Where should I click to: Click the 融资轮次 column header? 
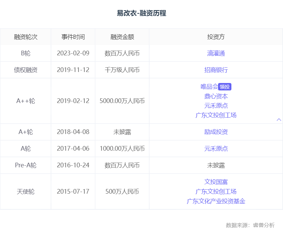(x=26, y=37)
